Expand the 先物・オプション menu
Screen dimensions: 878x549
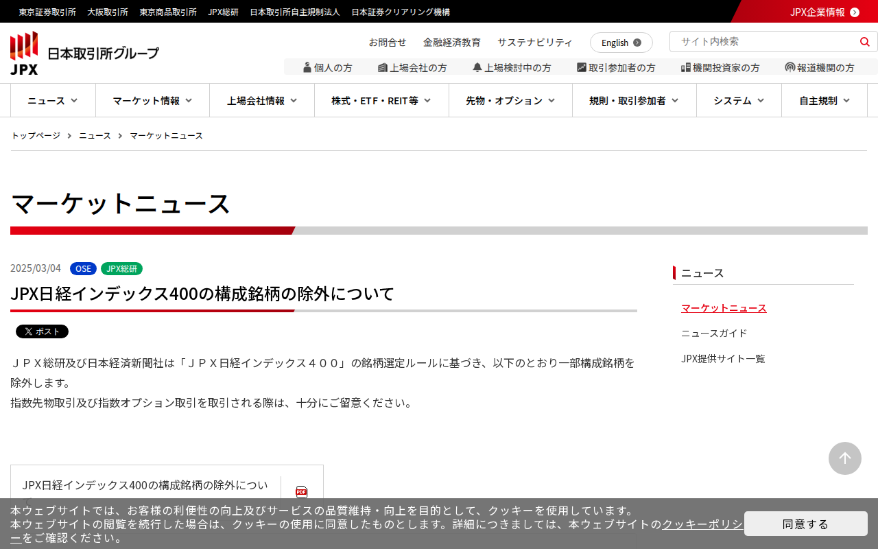pos(510,100)
